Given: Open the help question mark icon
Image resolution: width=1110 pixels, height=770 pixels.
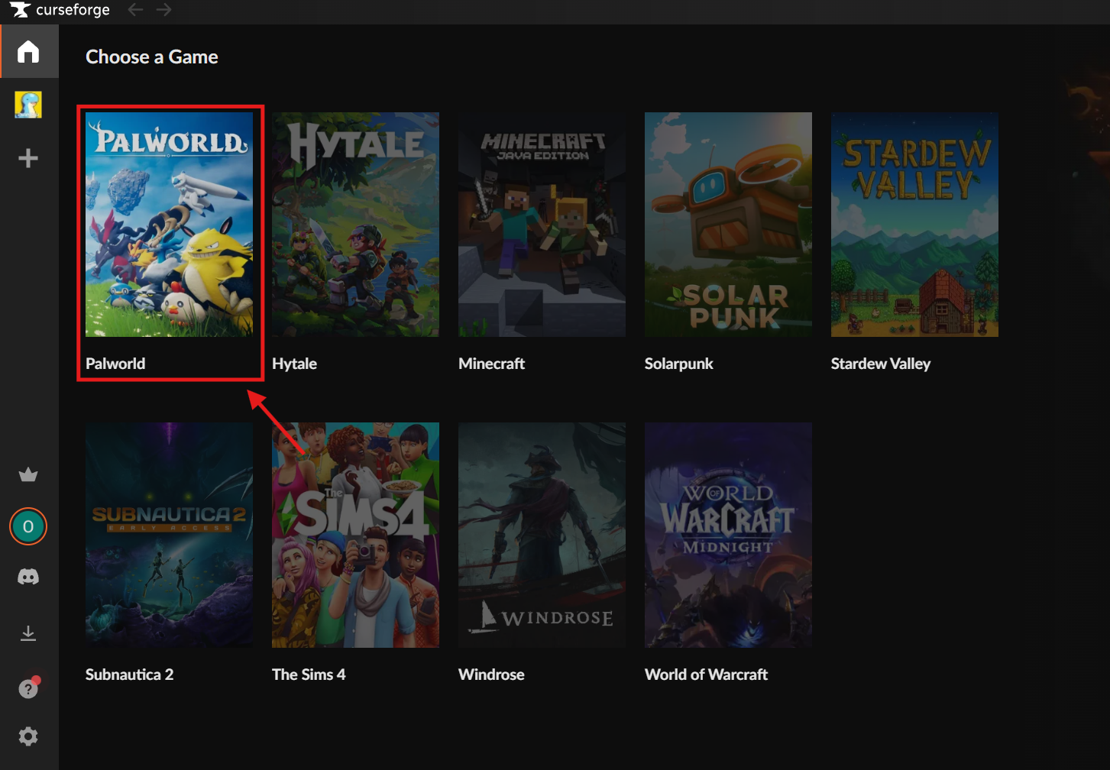Looking at the screenshot, I should (28, 688).
